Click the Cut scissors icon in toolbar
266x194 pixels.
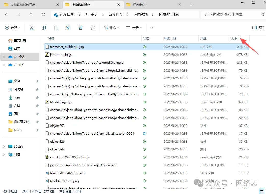[x=32, y=28]
